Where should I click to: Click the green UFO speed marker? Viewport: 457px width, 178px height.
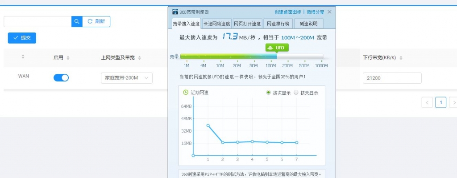click(x=277, y=48)
